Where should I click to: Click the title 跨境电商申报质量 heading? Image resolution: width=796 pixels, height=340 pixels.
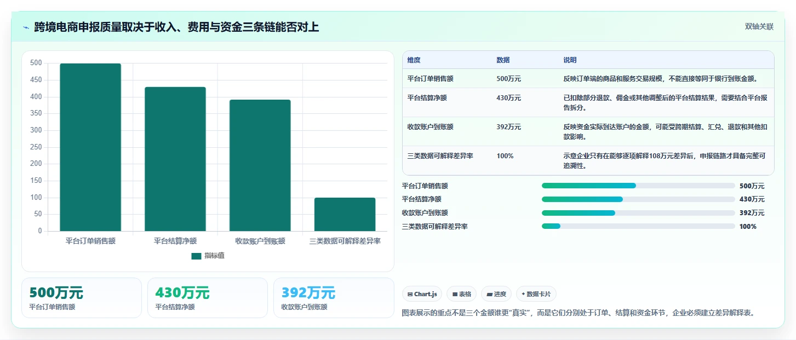(x=176, y=27)
